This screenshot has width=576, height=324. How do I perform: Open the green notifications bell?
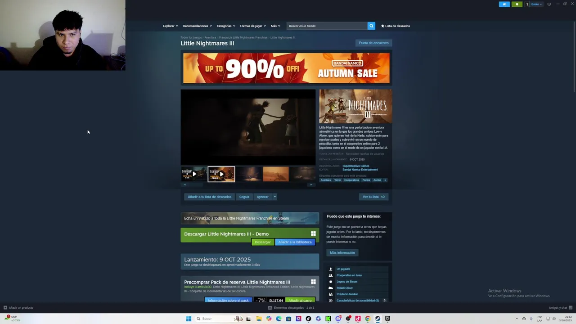click(x=517, y=4)
